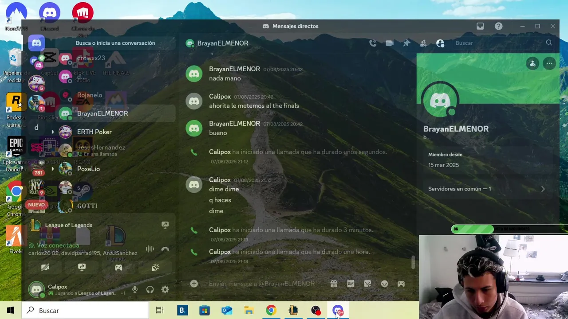Open Rojanelo conversation
Screen dimensions: 568x319
pyautogui.click(x=115, y=95)
